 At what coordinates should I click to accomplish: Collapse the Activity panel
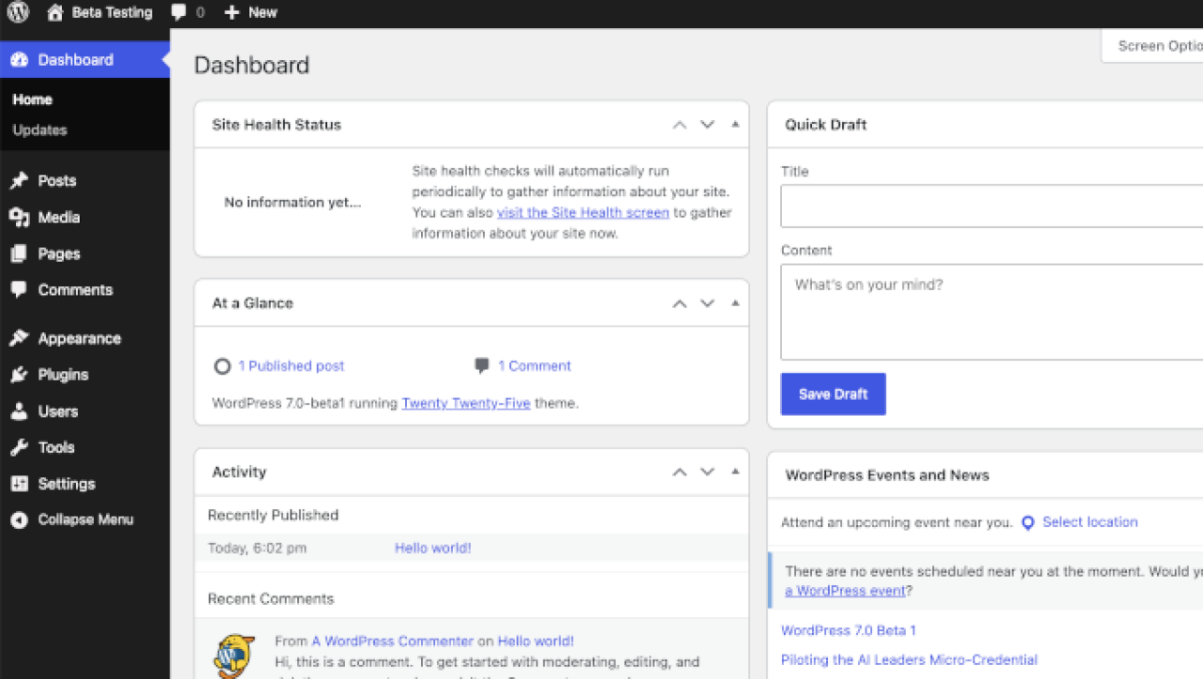[735, 471]
